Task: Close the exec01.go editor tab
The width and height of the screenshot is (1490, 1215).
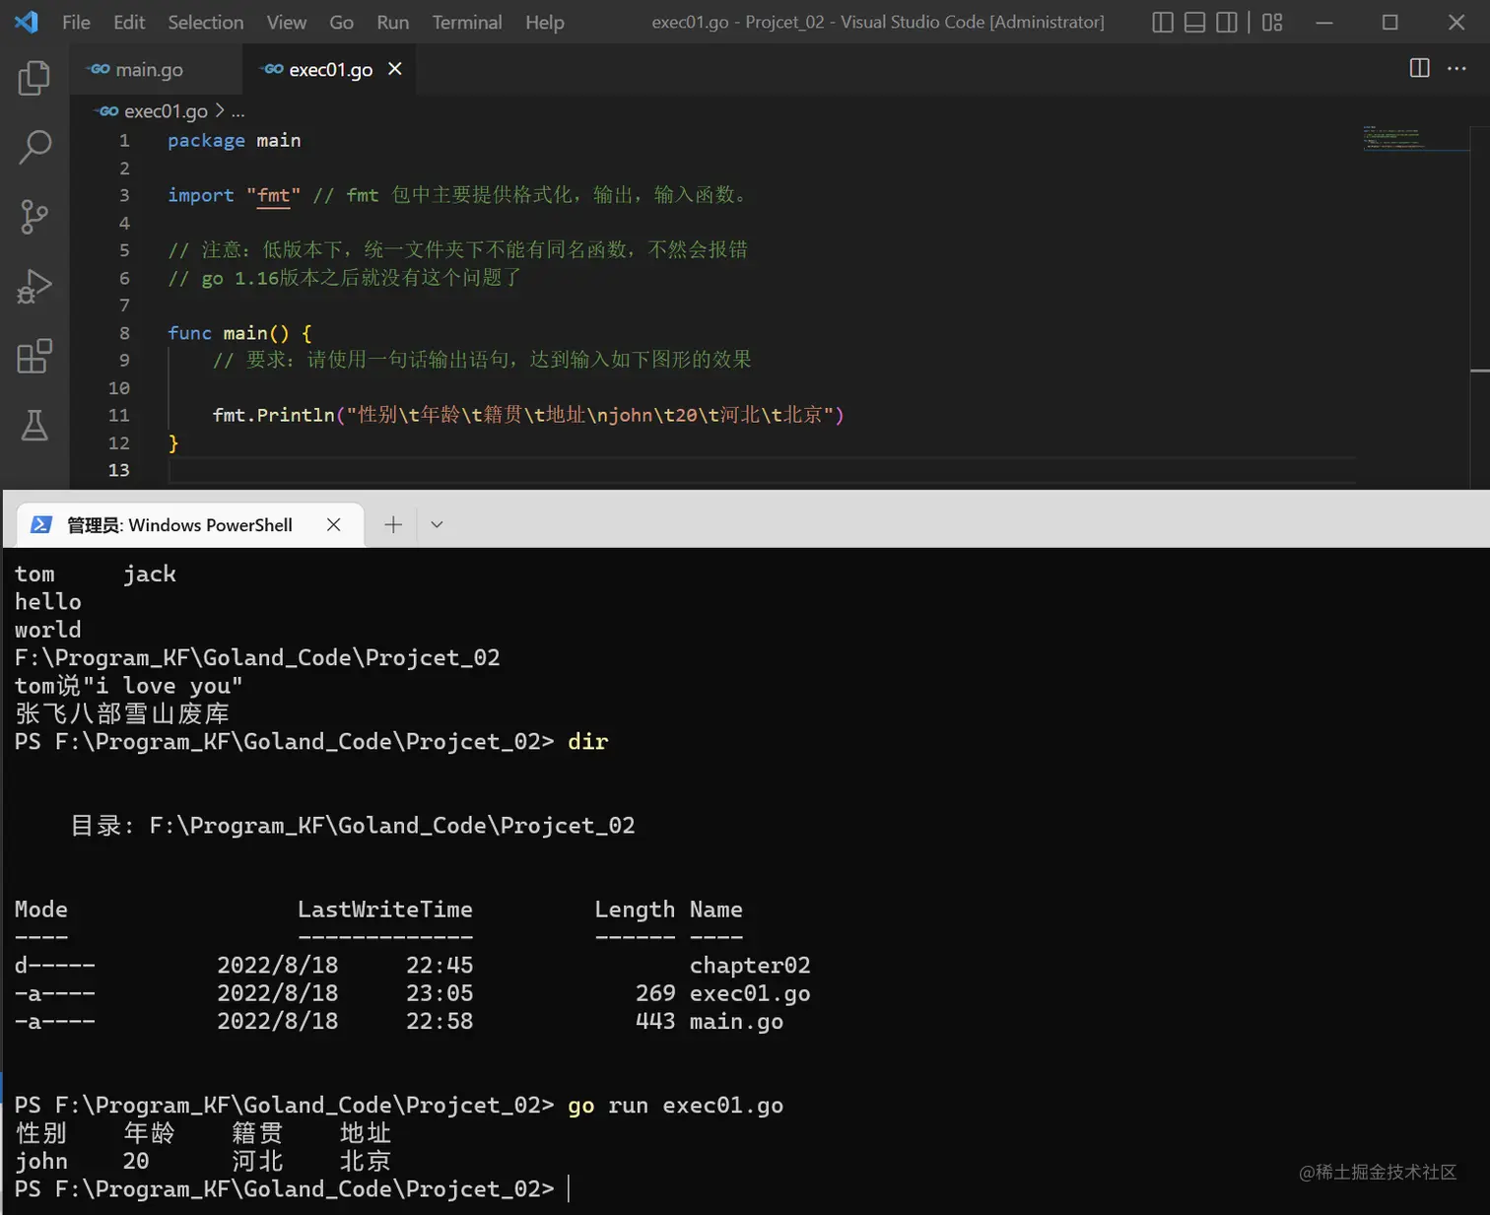Action: click(395, 69)
